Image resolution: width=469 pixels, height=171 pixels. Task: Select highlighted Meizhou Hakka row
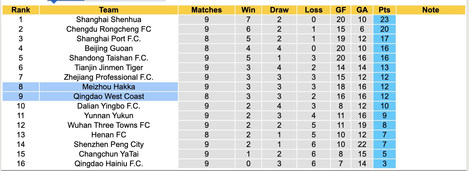pos(109,87)
